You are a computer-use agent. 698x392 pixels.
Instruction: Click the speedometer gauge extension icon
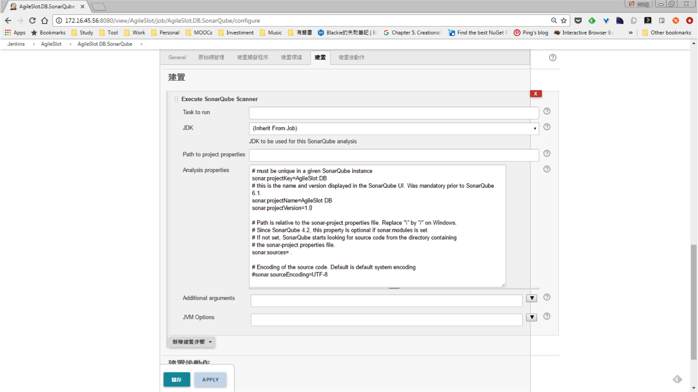620,21
